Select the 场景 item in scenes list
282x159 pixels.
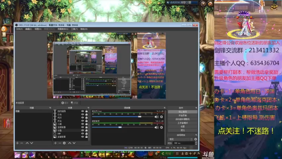pyautogui.click(x=33, y=111)
